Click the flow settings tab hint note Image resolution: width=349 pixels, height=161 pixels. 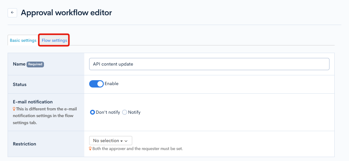pyautogui.click(x=45, y=116)
